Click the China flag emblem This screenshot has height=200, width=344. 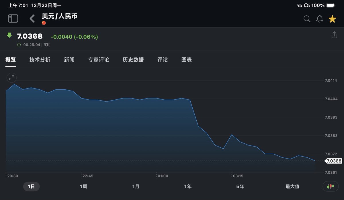click(44, 22)
